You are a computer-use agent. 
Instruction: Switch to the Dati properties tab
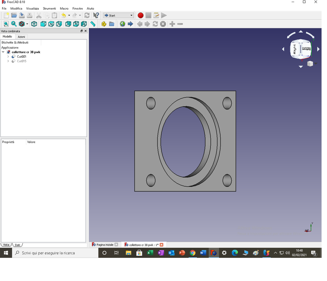(17, 245)
